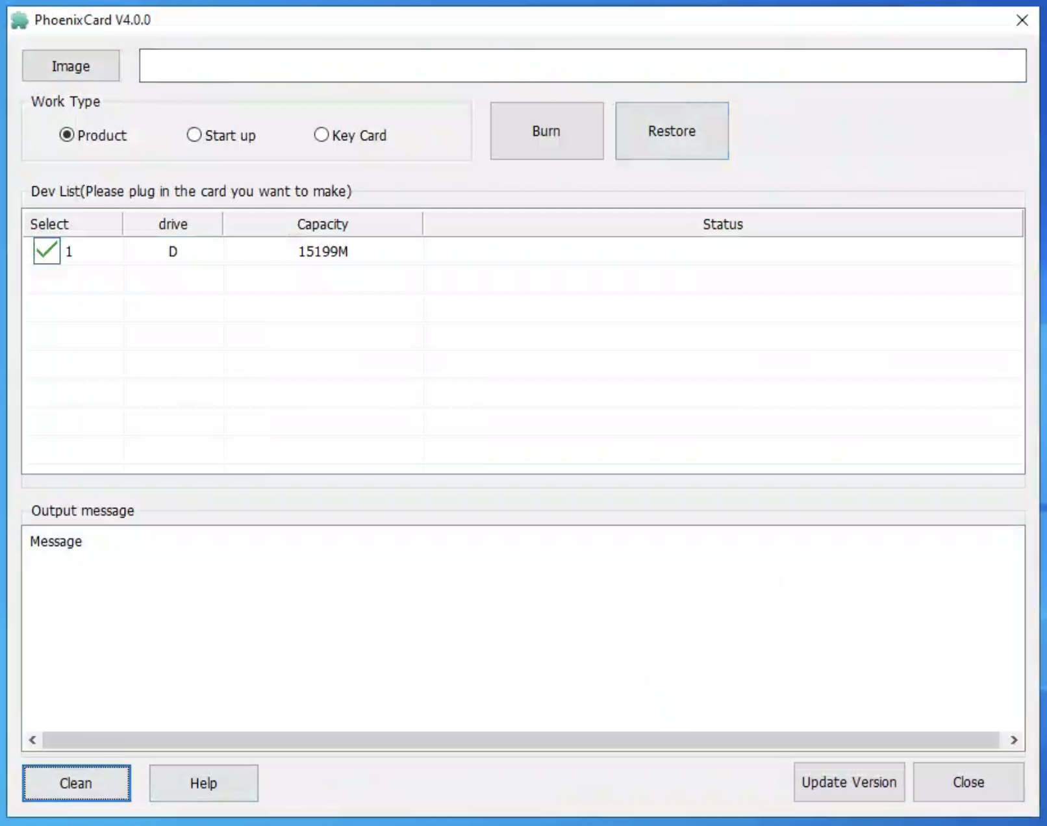
Task: Choose the Key Card radio option
Action: (x=322, y=135)
